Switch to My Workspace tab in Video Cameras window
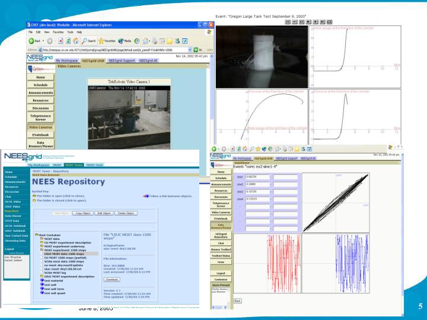The height and width of the screenshot is (320, 427). coord(66,60)
